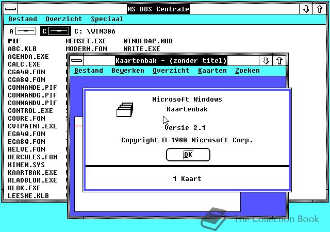Select COMMANDG.PIF in file list
Image resolution: width=330 pixels, height=232 pixels.
coord(32,95)
